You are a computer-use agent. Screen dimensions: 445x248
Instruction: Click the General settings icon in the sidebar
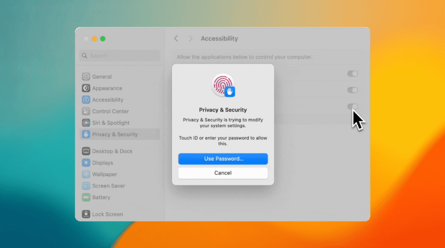[x=86, y=77]
